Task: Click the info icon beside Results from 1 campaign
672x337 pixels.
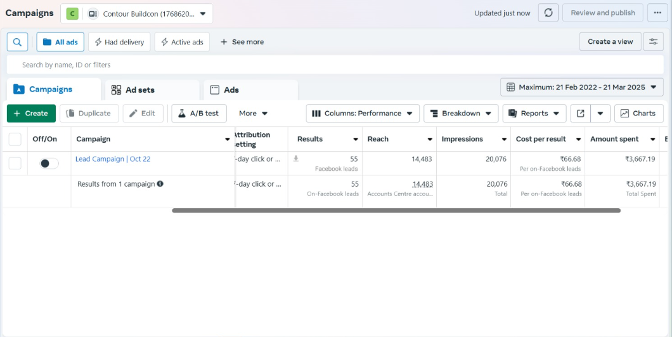Action: pos(160,184)
